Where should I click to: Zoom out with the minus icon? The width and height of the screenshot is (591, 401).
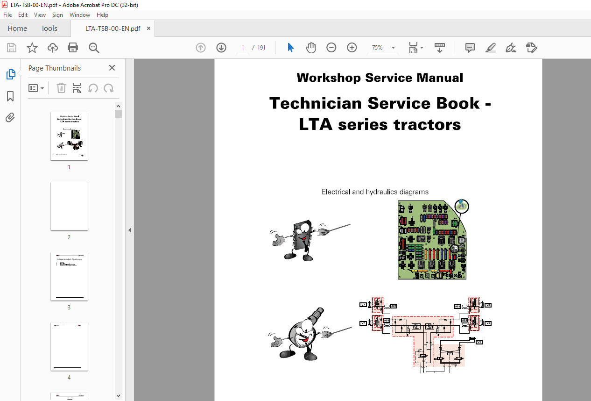331,48
